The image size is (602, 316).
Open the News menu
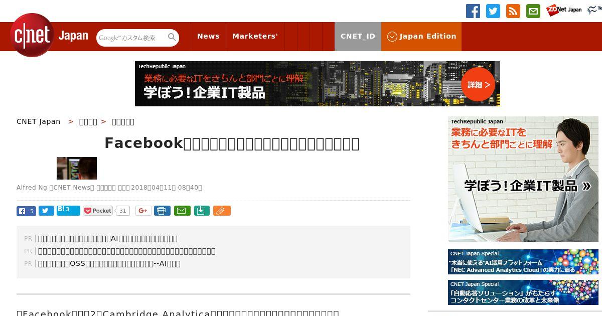click(208, 36)
